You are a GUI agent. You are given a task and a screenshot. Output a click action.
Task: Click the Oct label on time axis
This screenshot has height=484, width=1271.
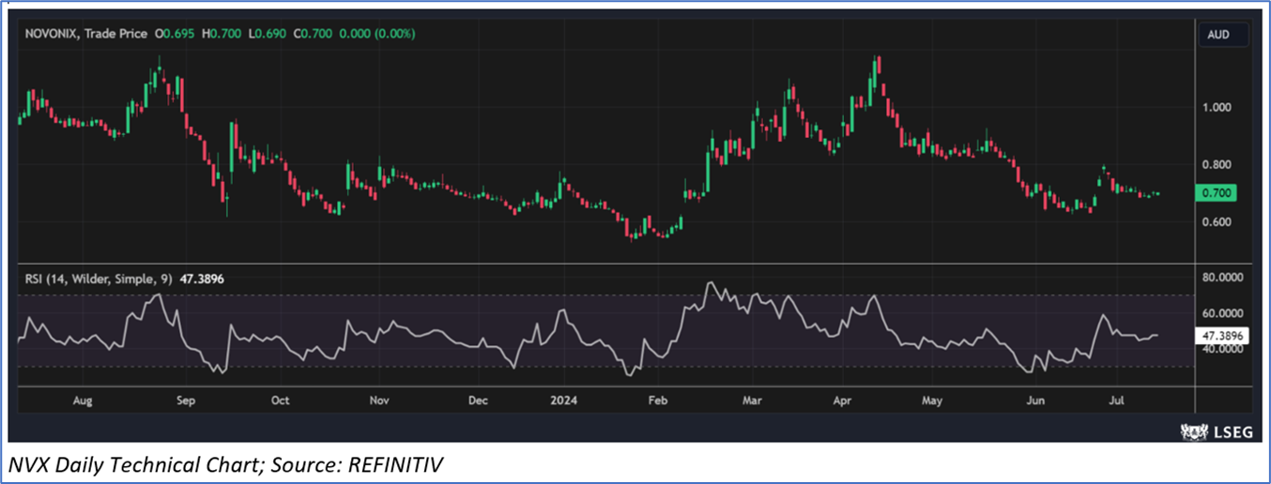tap(280, 401)
